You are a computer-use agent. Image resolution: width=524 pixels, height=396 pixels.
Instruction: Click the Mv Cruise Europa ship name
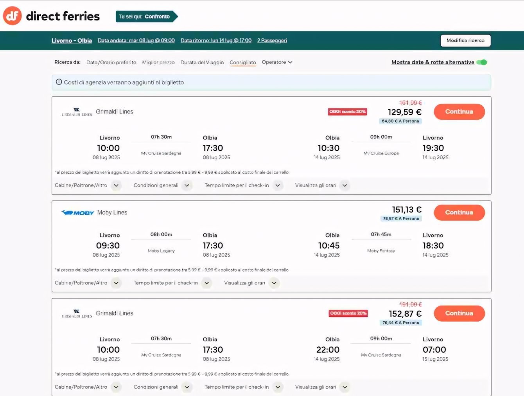[x=381, y=153]
